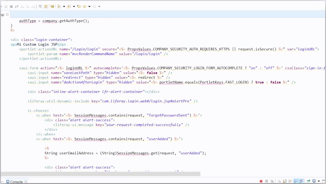Screen dimensions: 326x184
Task: Click the Forward navigation arrow icon
Action: [94, 6]
